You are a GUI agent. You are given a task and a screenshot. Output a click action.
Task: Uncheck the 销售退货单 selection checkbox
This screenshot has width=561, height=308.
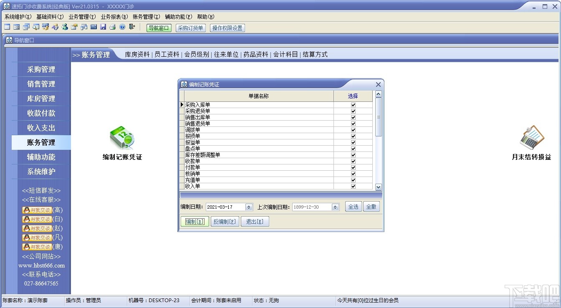tap(353, 124)
